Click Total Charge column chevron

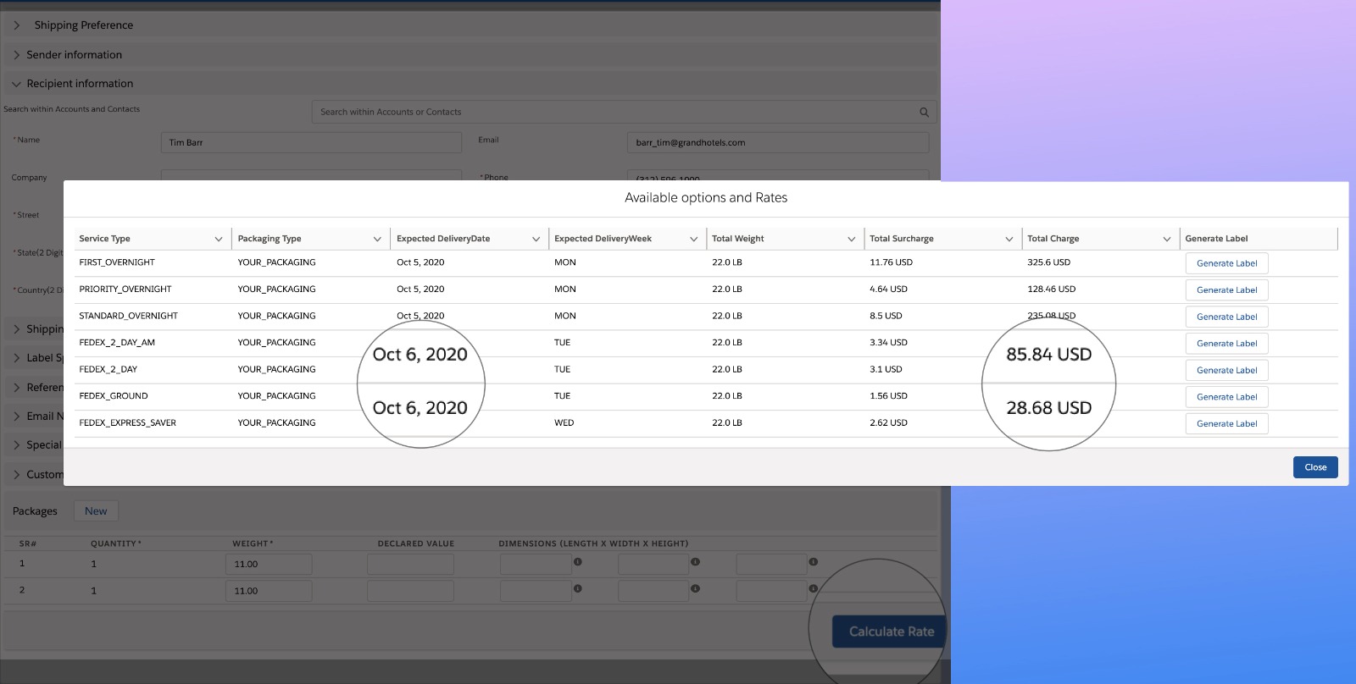[x=1166, y=239]
